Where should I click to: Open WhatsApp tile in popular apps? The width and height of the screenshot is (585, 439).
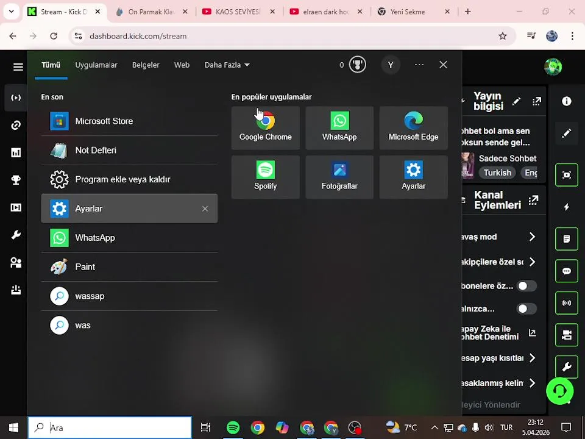[x=339, y=127]
